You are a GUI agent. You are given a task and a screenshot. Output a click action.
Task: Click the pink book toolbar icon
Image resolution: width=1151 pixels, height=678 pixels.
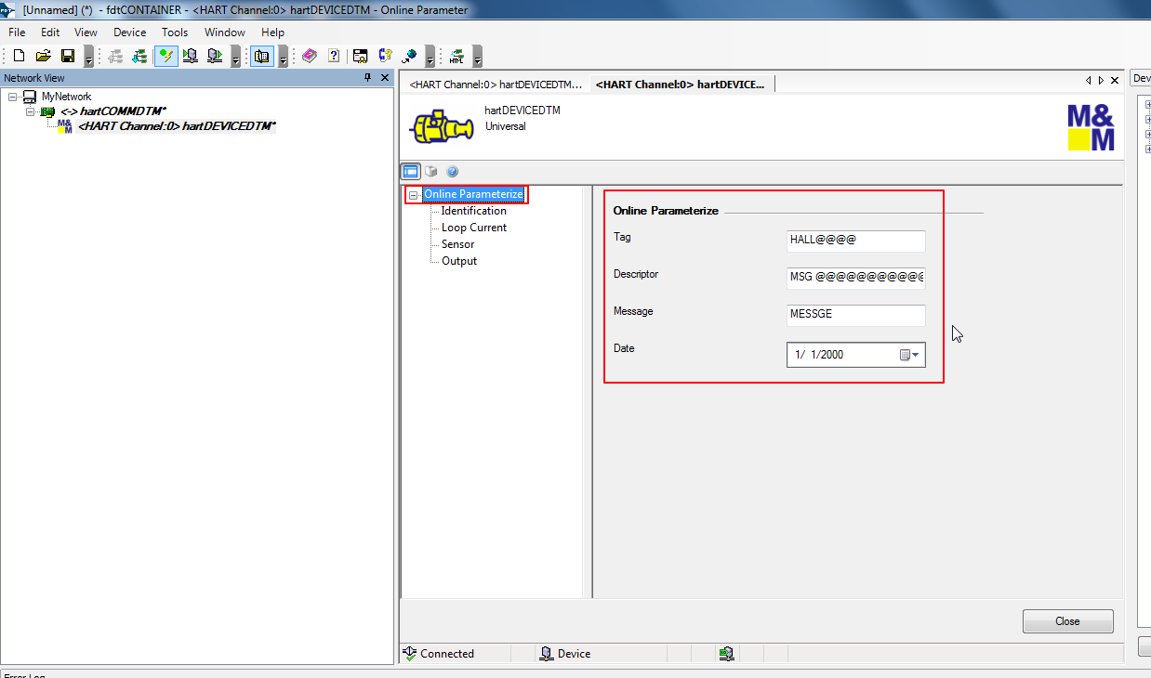point(310,56)
